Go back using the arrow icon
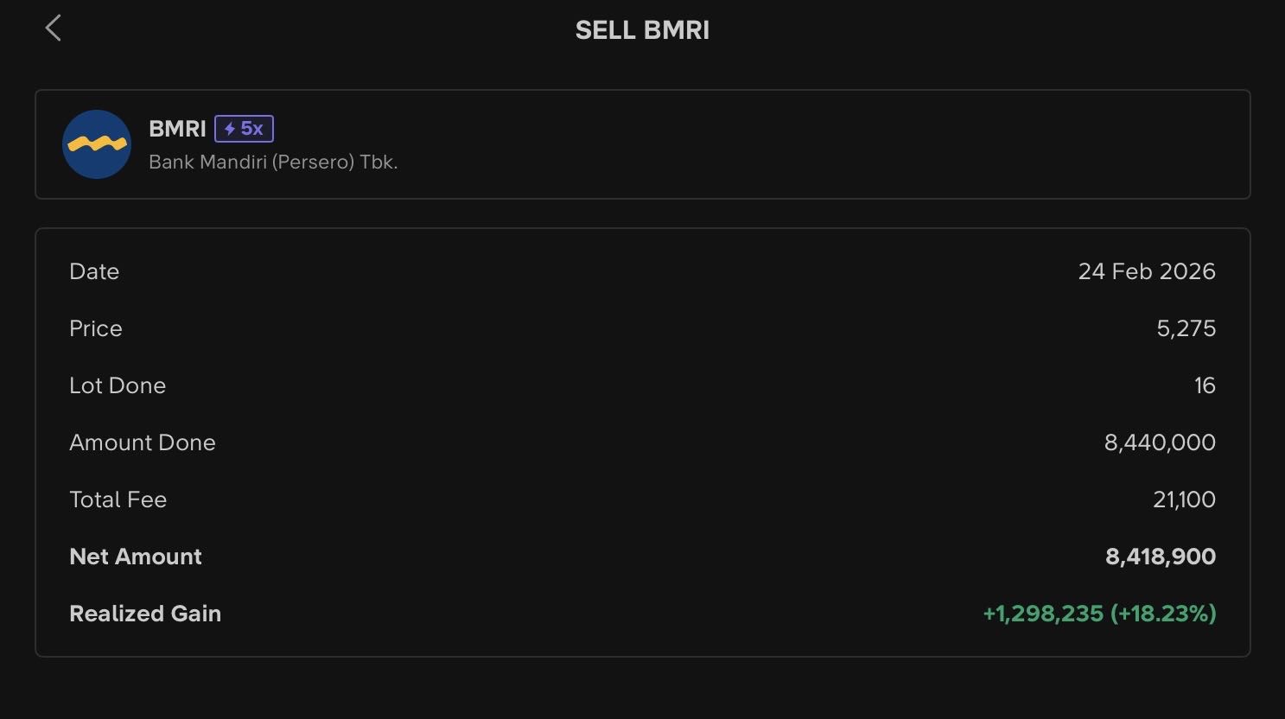1285x719 pixels. coord(54,29)
